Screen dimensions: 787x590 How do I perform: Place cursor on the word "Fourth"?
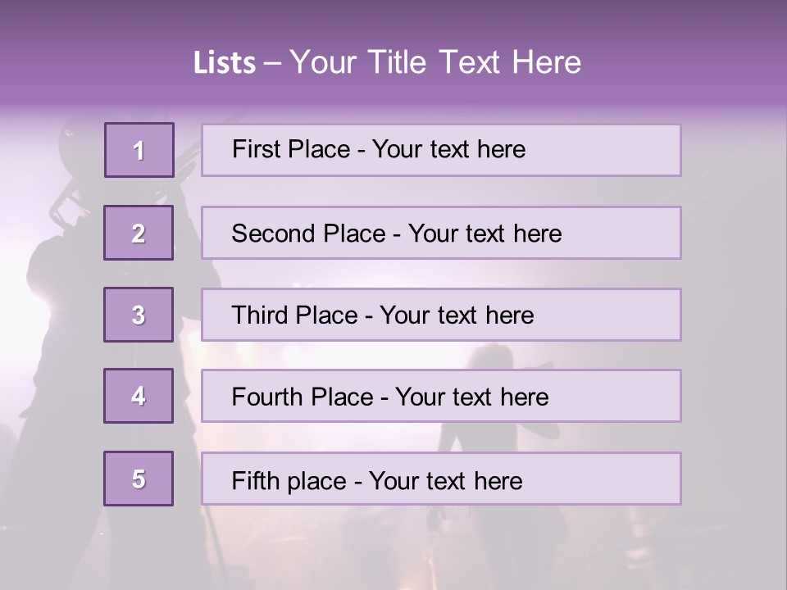[268, 397]
